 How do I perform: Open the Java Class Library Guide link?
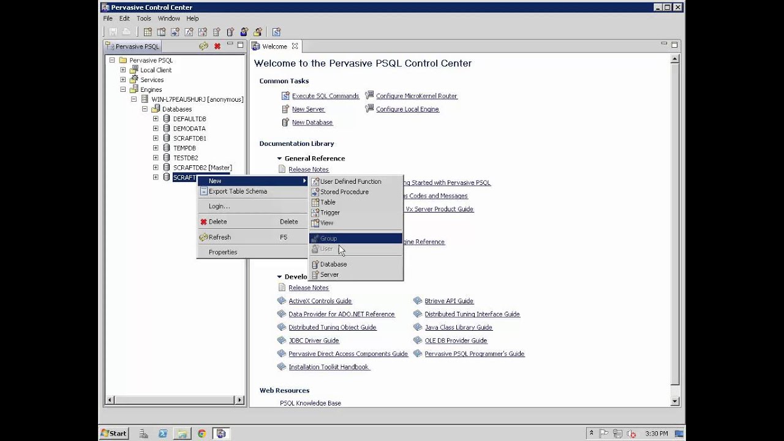click(x=459, y=327)
